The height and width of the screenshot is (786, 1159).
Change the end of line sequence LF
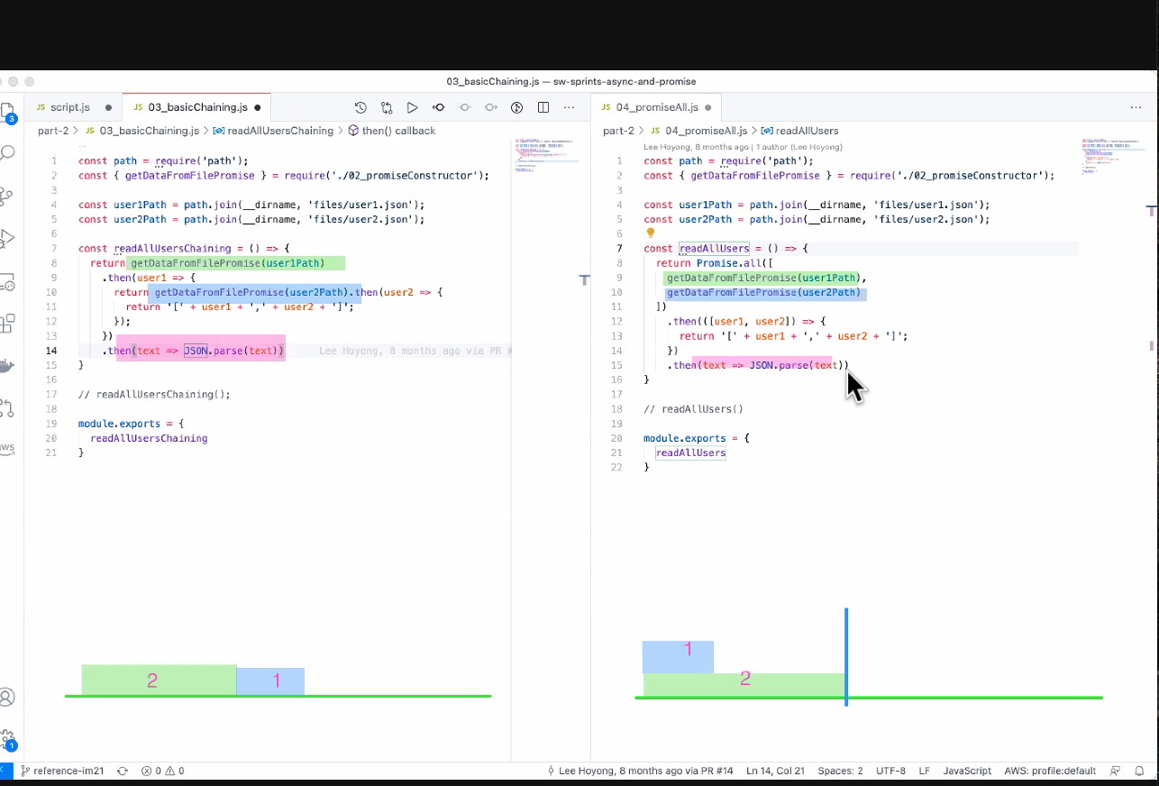pyautogui.click(x=925, y=771)
